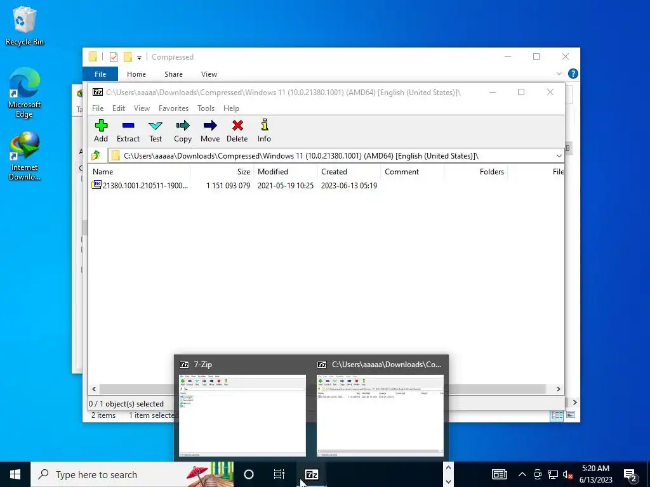
Task: Switch Explorer to large icons view
Action: tap(571, 415)
